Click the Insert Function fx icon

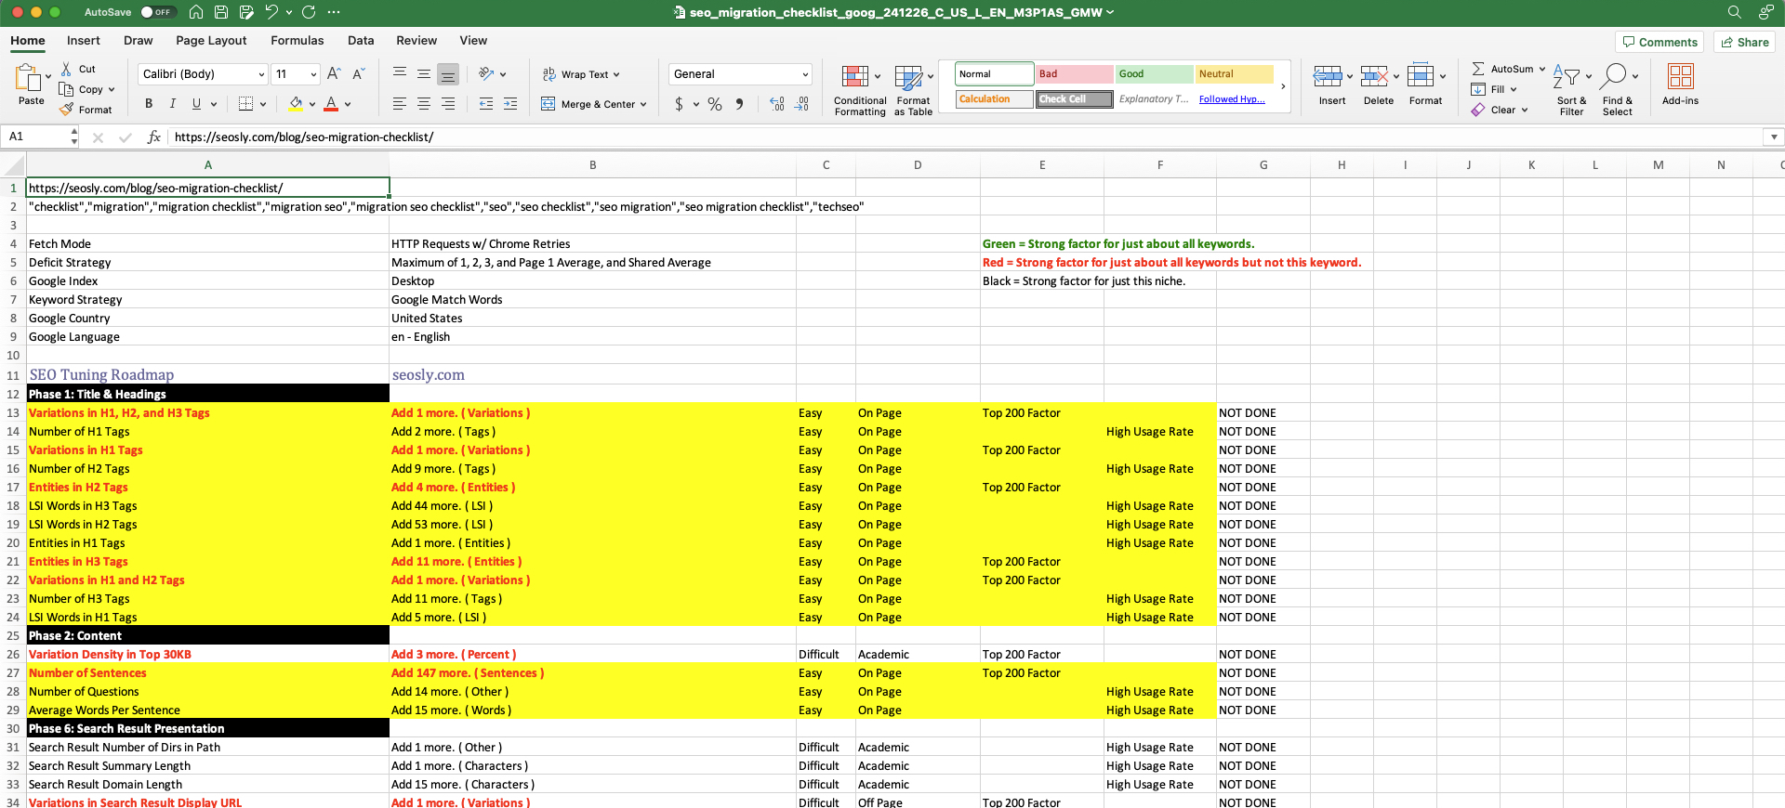[154, 137]
